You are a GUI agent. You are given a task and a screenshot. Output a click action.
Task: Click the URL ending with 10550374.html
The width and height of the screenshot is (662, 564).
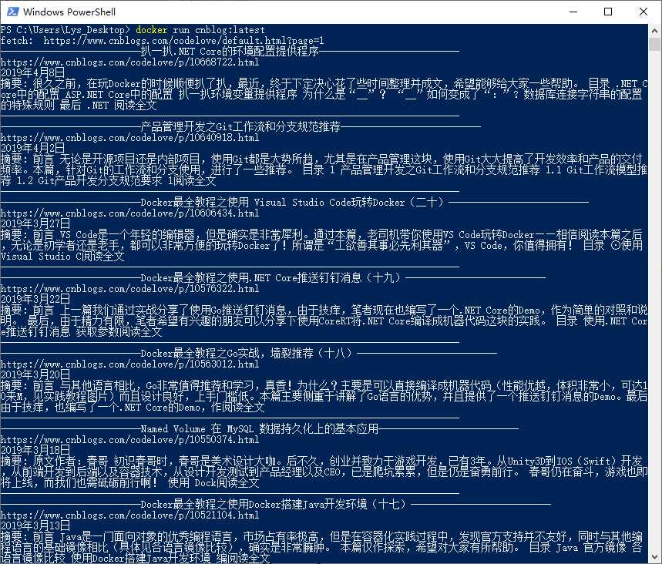point(129,440)
